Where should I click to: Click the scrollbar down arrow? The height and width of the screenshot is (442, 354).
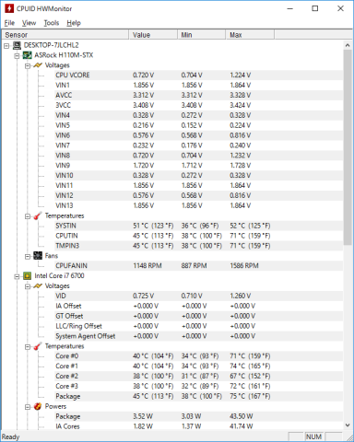click(x=348, y=425)
